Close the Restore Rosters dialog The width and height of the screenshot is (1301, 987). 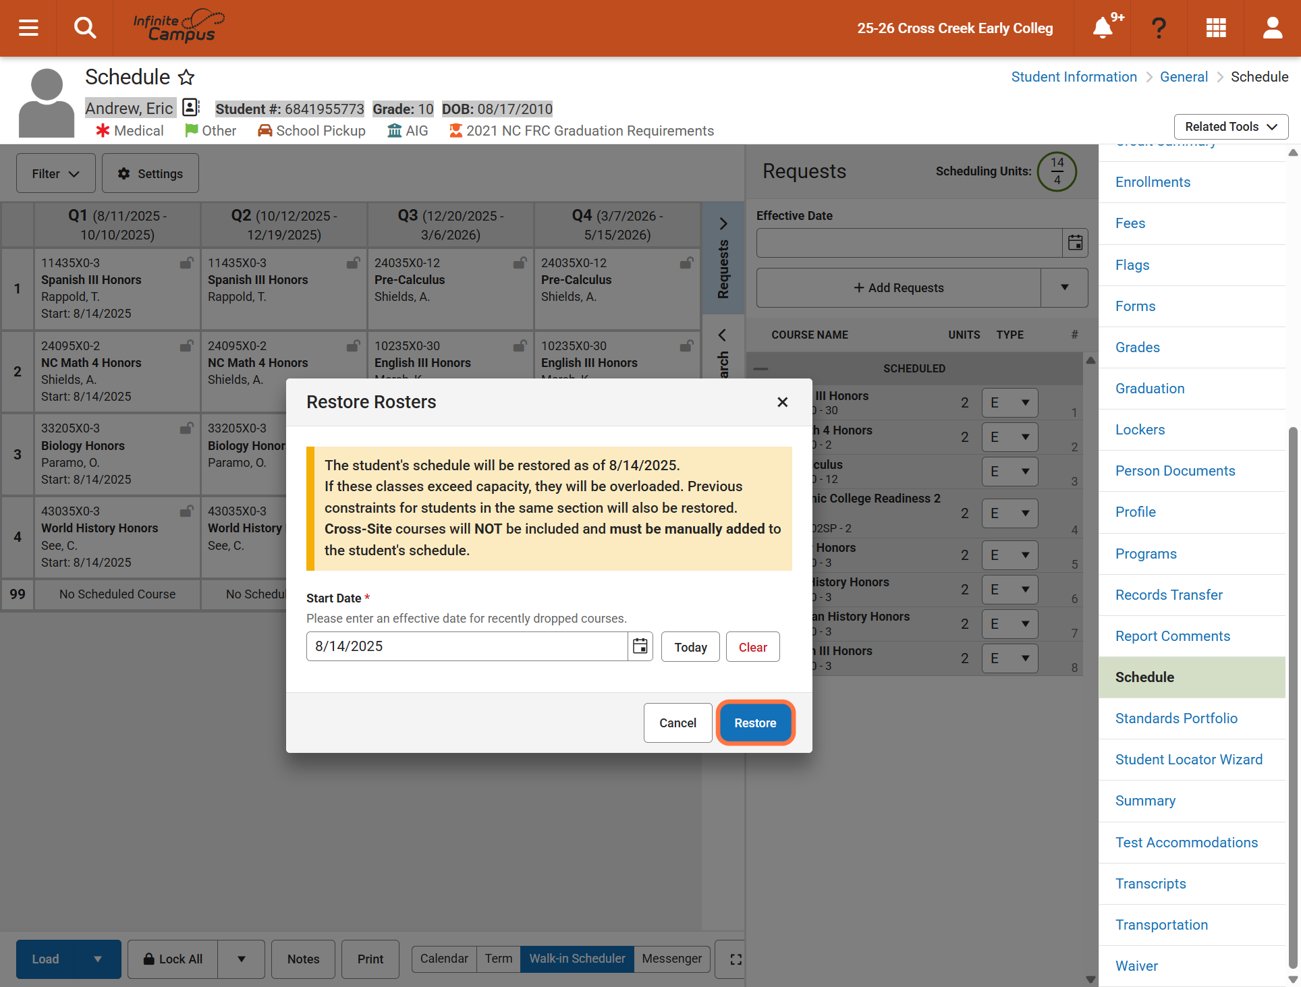(783, 402)
